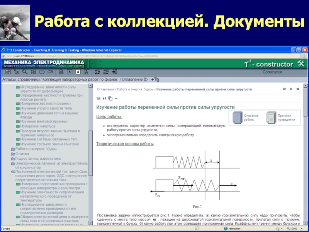This screenshot has width=309, height=232.
Task: Click the tree panel scroll-down arrow
Action: [91, 223]
